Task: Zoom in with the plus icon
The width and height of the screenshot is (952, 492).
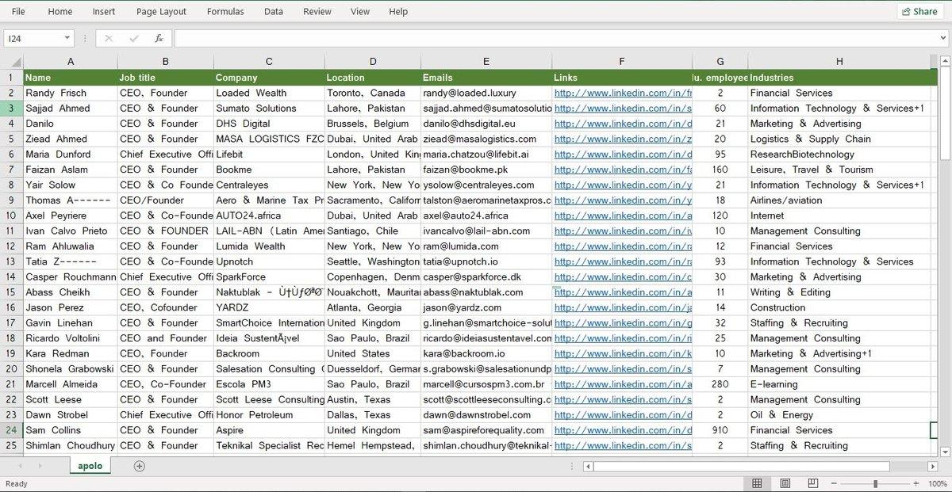Action: pyautogui.click(x=918, y=483)
